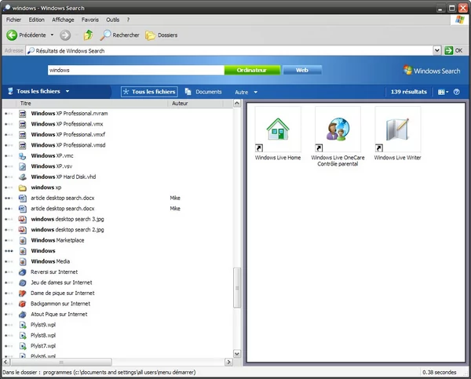The height and width of the screenshot is (379, 471).
Task: Select windows desktop search 2.jpg icon
Action: point(23,230)
